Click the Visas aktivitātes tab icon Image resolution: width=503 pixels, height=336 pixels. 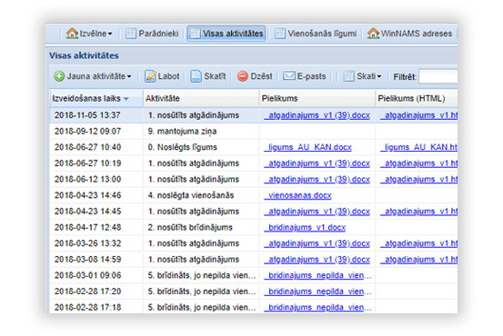[x=195, y=34]
